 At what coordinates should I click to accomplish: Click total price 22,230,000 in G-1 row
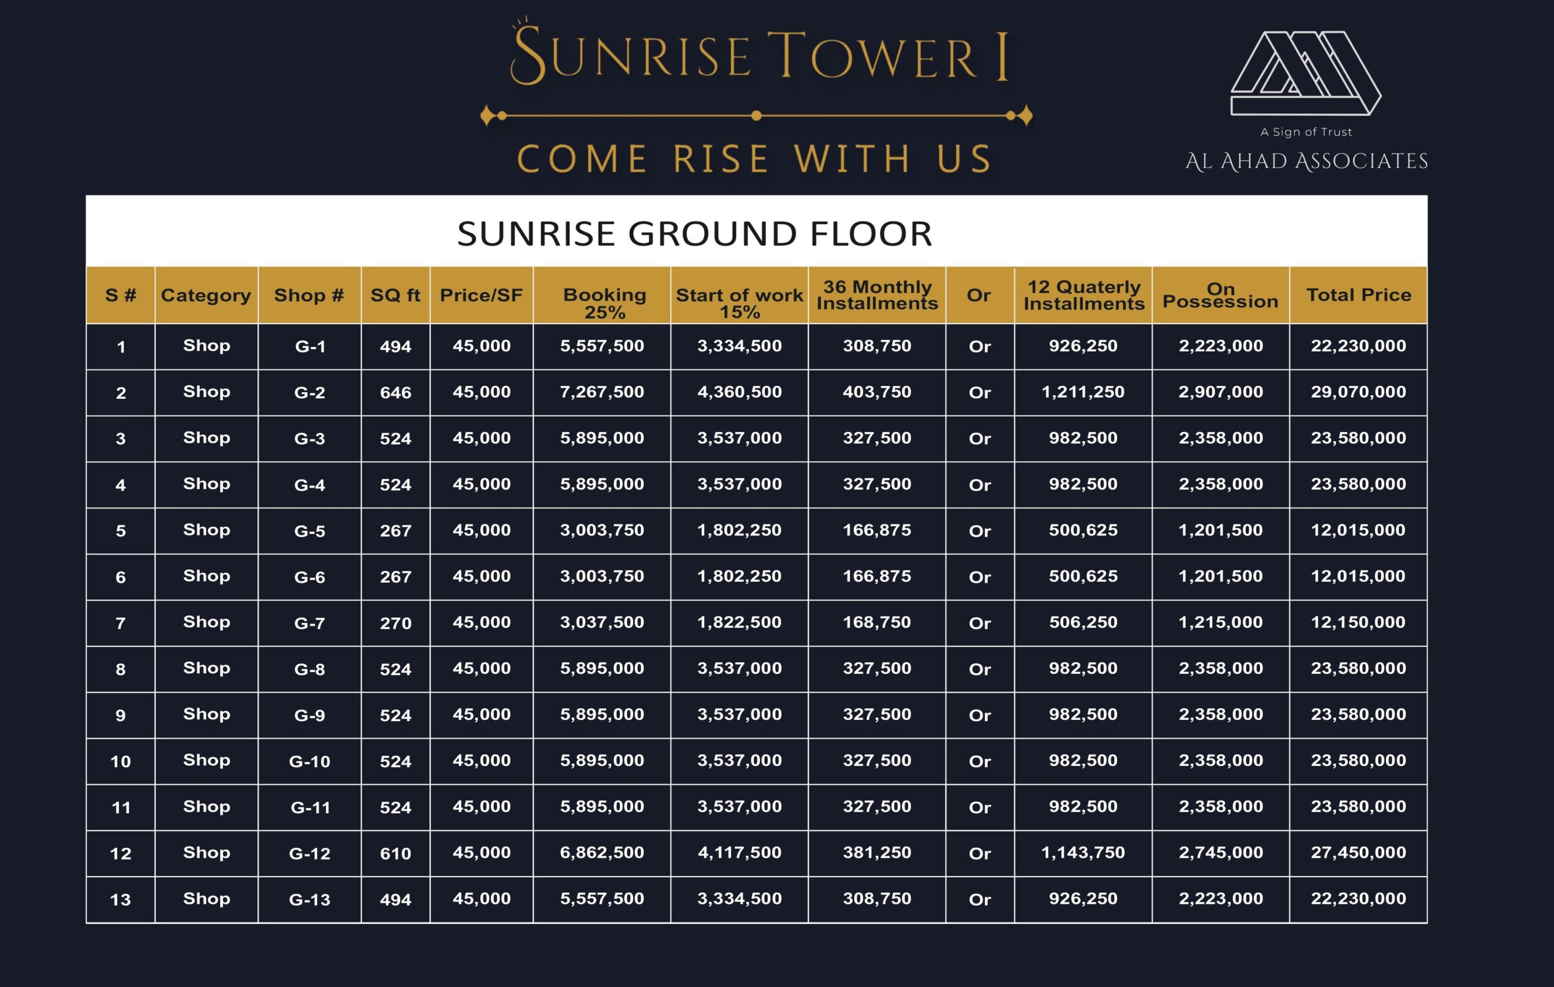pos(1359,346)
